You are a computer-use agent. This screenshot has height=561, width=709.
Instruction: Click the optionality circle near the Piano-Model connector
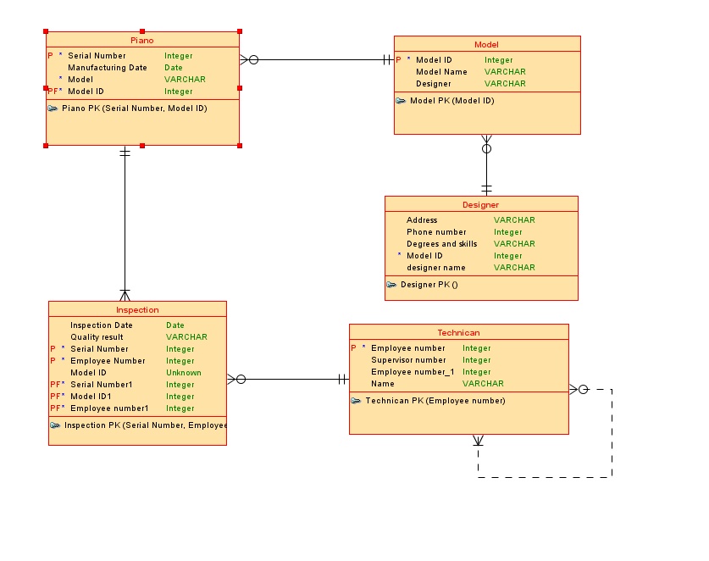click(x=254, y=60)
